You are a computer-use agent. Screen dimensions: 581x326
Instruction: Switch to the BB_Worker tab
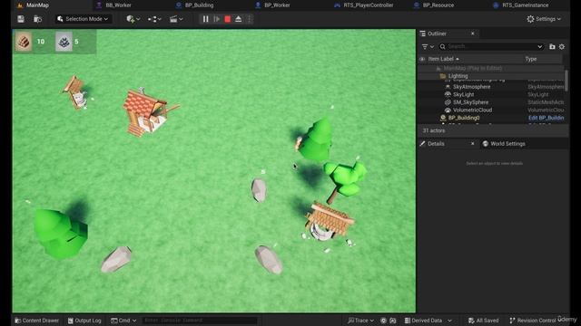coord(118,5)
